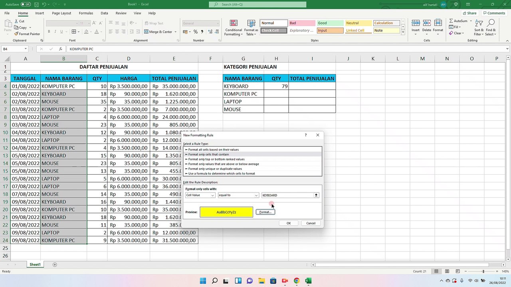Open Google Chrome from the taskbar
The image size is (511, 287).
[296, 281]
